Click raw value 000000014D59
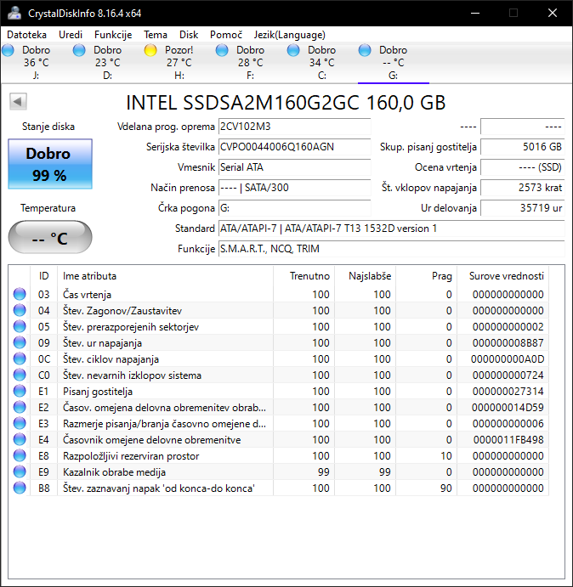The width and height of the screenshot is (573, 587). (508, 407)
